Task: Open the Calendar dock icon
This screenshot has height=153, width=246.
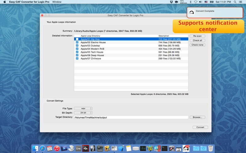Action: click(50, 148)
